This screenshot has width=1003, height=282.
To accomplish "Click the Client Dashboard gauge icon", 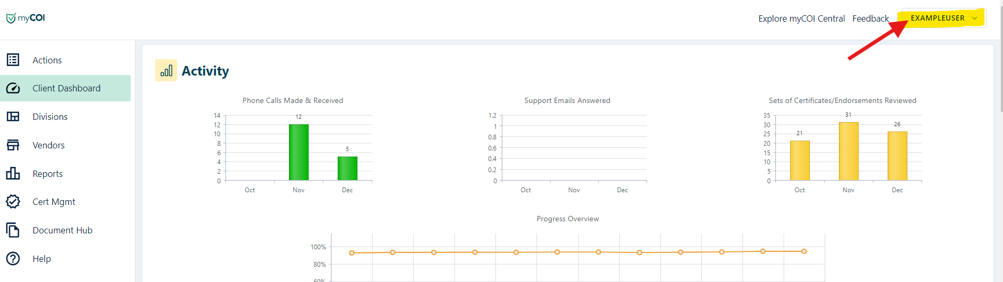I will tap(13, 88).
